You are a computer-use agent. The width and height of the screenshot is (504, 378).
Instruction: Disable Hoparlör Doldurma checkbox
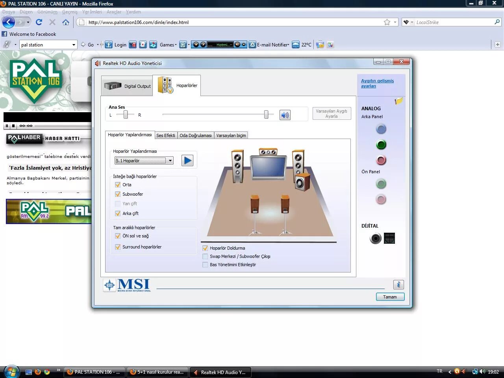(x=205, y=248)
